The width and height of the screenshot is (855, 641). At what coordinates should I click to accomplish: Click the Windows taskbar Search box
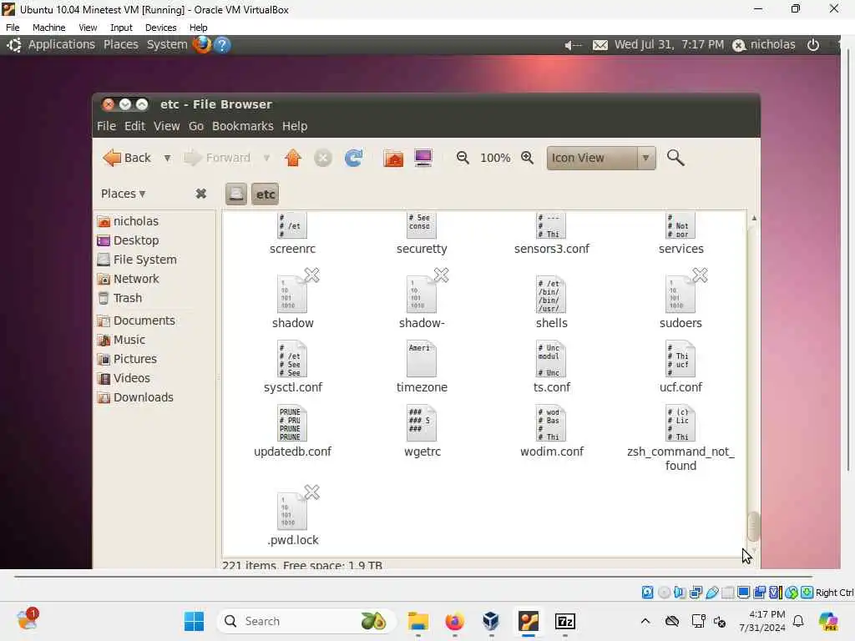[x=306, y=621]
